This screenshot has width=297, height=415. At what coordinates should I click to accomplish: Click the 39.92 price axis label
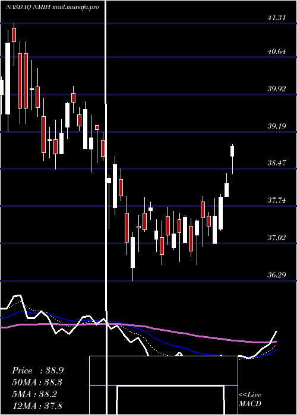277,89
